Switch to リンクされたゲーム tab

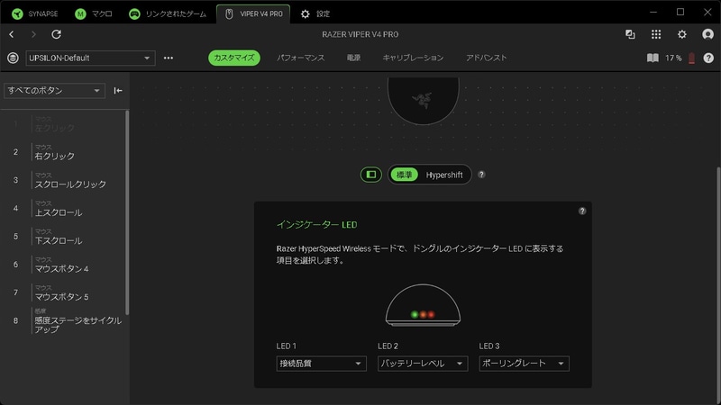168,13
